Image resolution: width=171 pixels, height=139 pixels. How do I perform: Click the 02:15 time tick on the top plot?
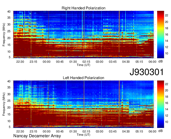[x=86, y=62]
